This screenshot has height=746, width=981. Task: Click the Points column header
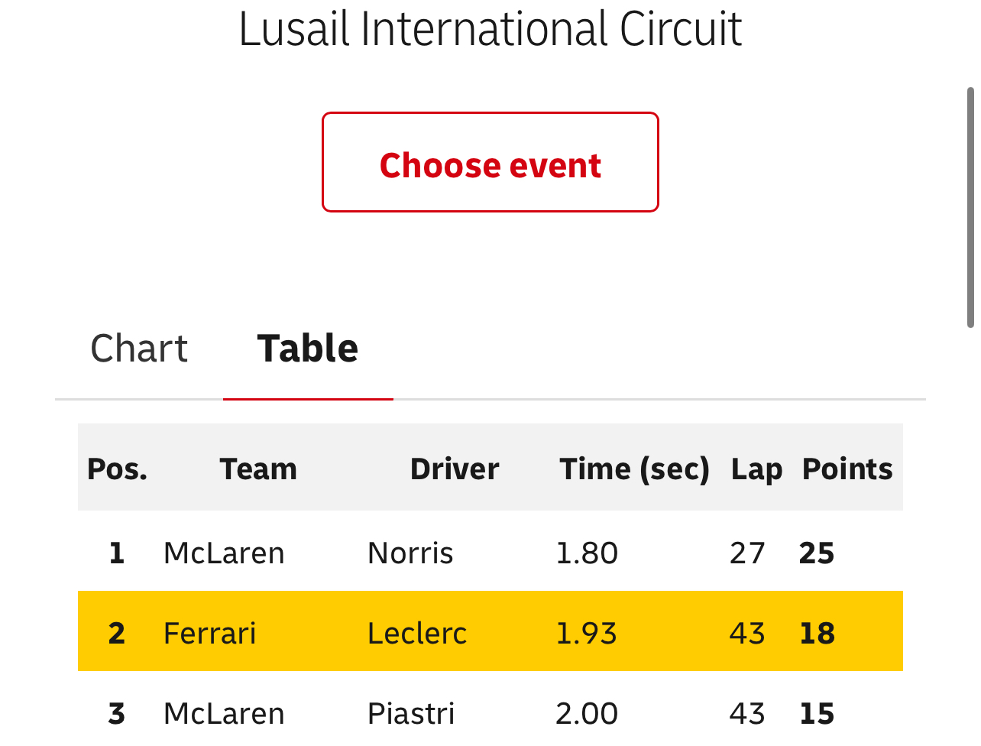click(x=847, y=469)
